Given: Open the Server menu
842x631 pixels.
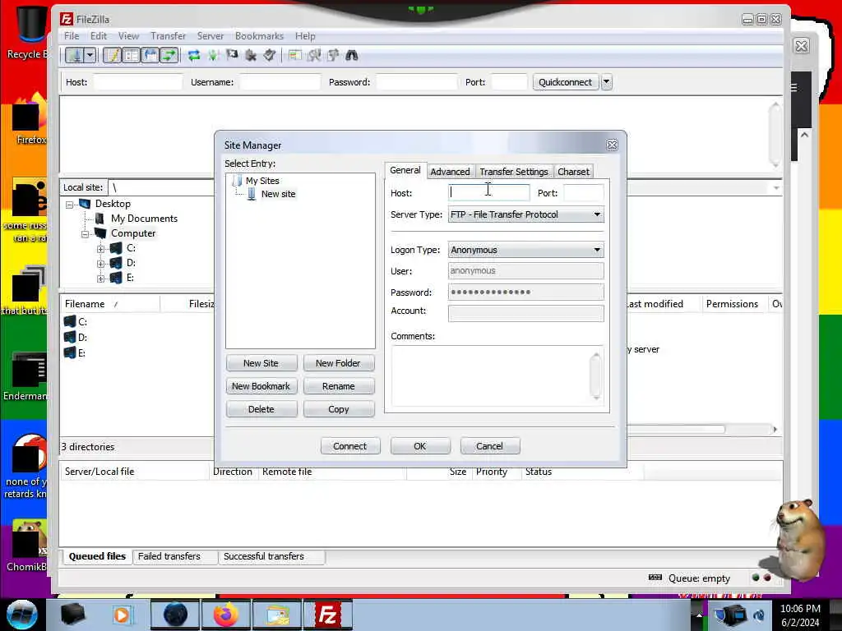Looking at the screenshot, I should [x=210, y=36].
